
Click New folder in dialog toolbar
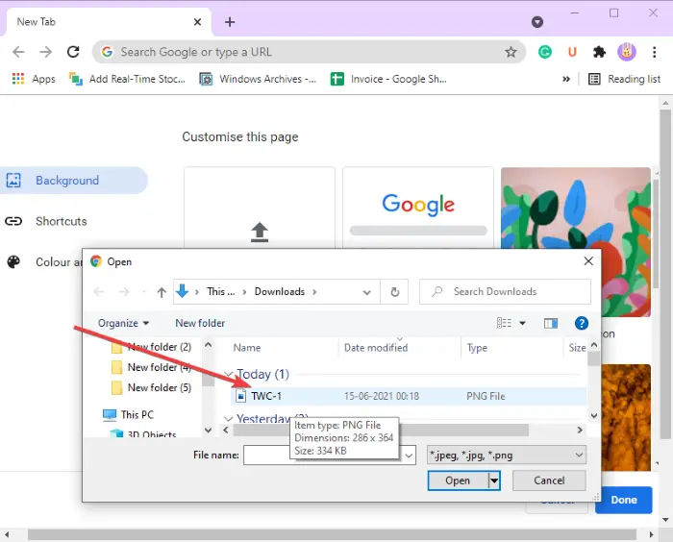(x=200, y=323)
